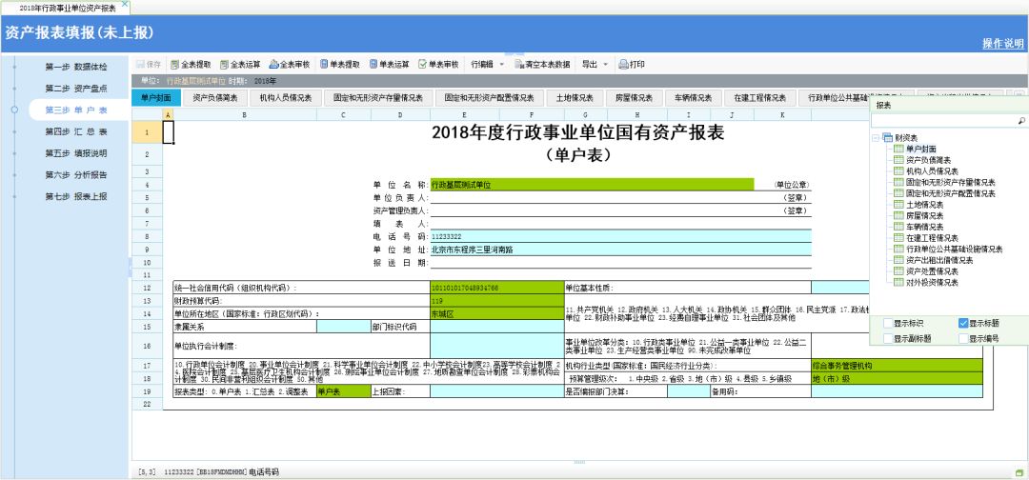This screenshot has width=1029, height=480.
Task: Click the search magnifier in 报表 panel
Action: [x=1021, y=121]
